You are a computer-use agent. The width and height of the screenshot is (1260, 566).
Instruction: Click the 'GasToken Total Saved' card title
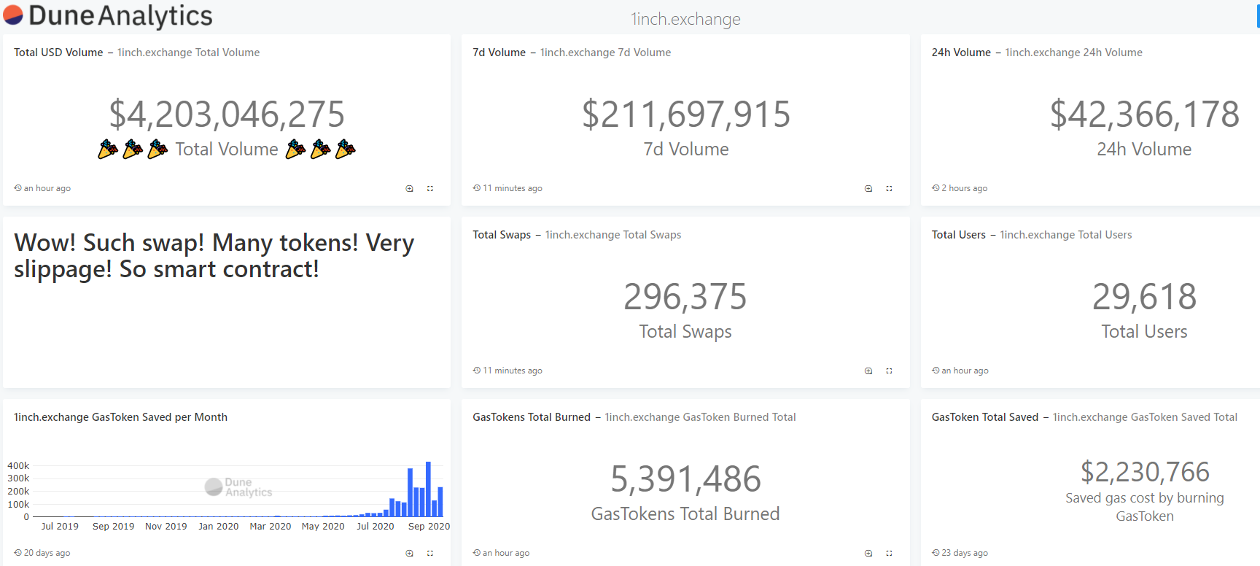984,417
